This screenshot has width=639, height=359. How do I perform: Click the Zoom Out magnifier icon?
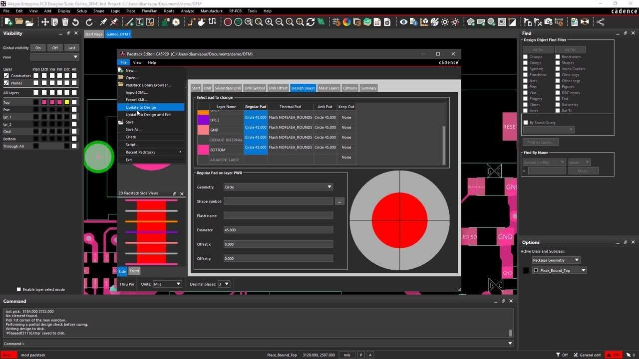279,22
